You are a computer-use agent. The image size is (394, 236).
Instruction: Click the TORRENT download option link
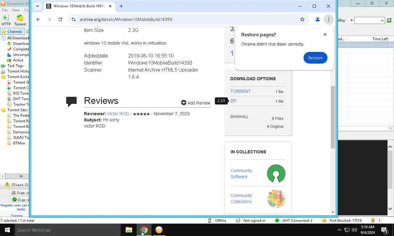[240, 91]
